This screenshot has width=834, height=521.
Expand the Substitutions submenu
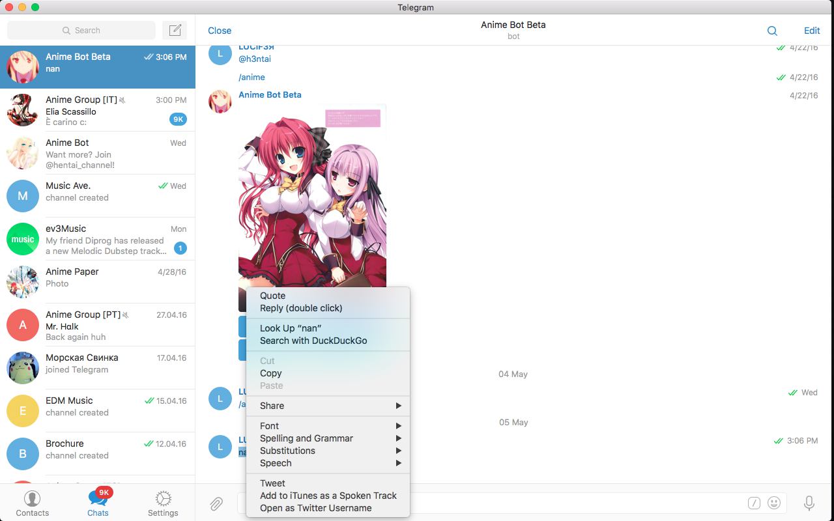tap(328, 451)
